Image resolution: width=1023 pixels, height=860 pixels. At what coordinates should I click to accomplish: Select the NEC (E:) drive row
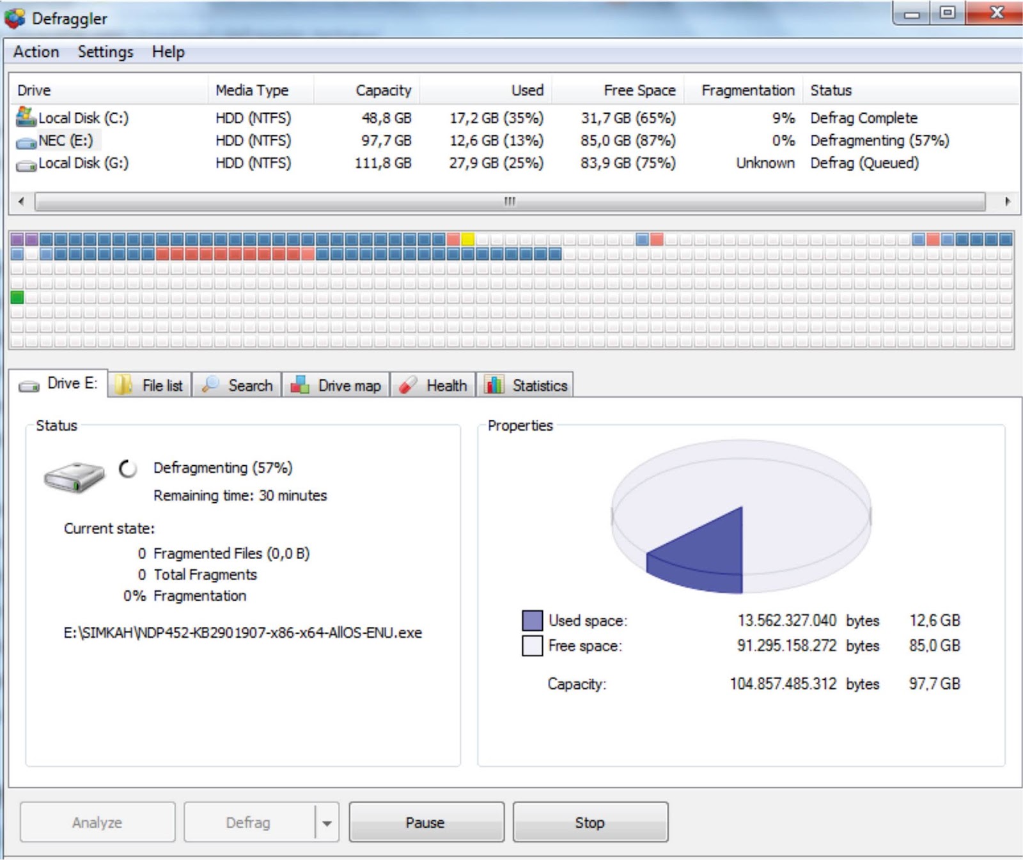(x=515, y=141)
